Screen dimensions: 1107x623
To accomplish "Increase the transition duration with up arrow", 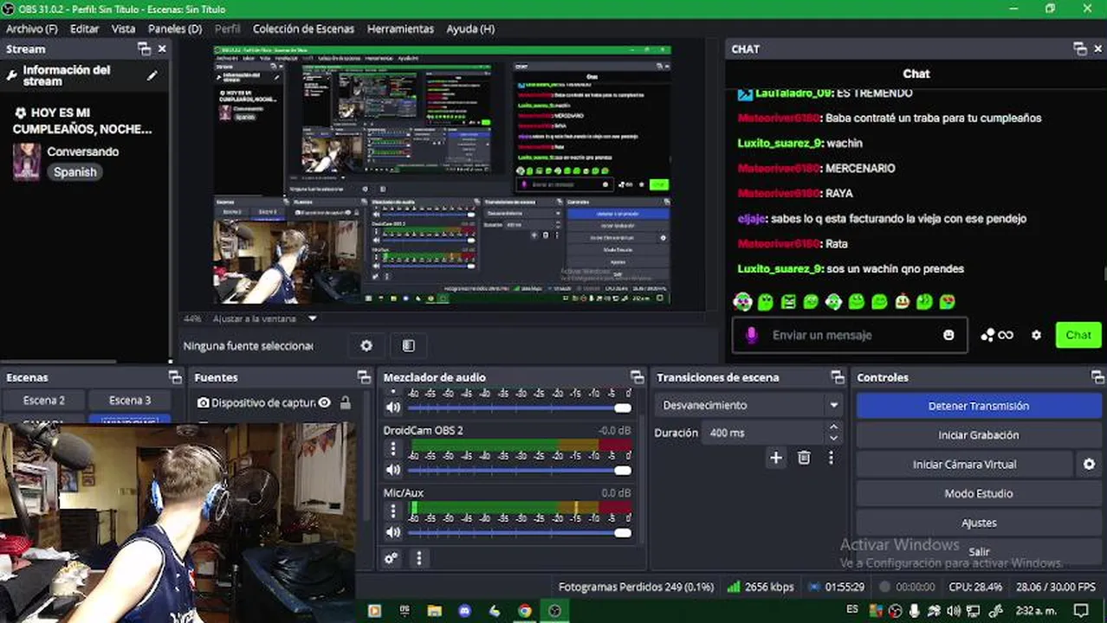I will click(833, 427).
